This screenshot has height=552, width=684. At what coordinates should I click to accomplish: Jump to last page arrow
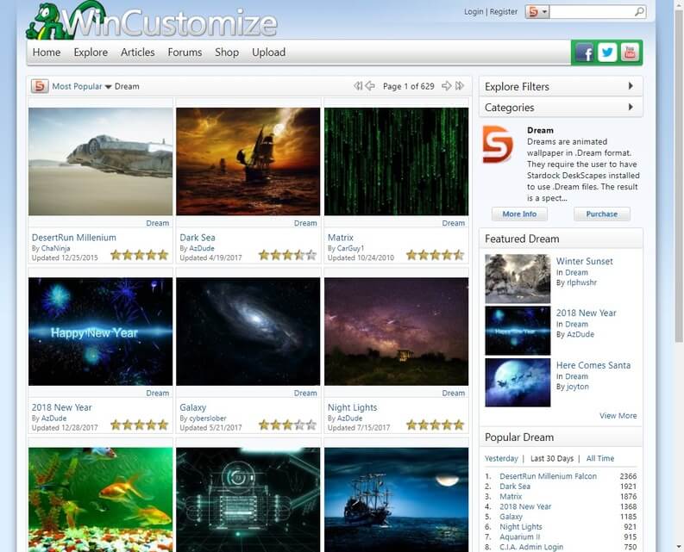point(460,86)
